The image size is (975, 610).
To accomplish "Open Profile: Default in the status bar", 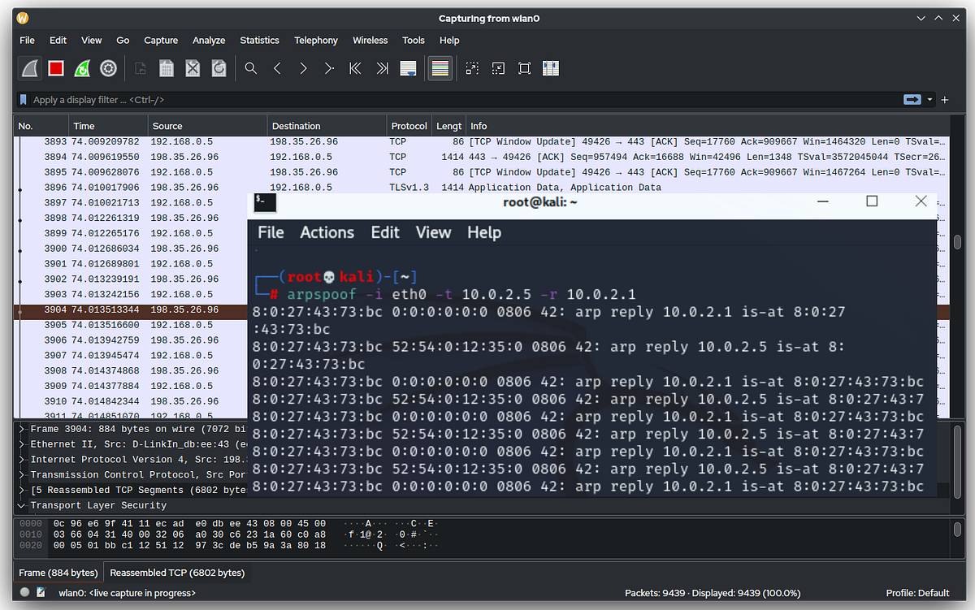I will point(920,593).
